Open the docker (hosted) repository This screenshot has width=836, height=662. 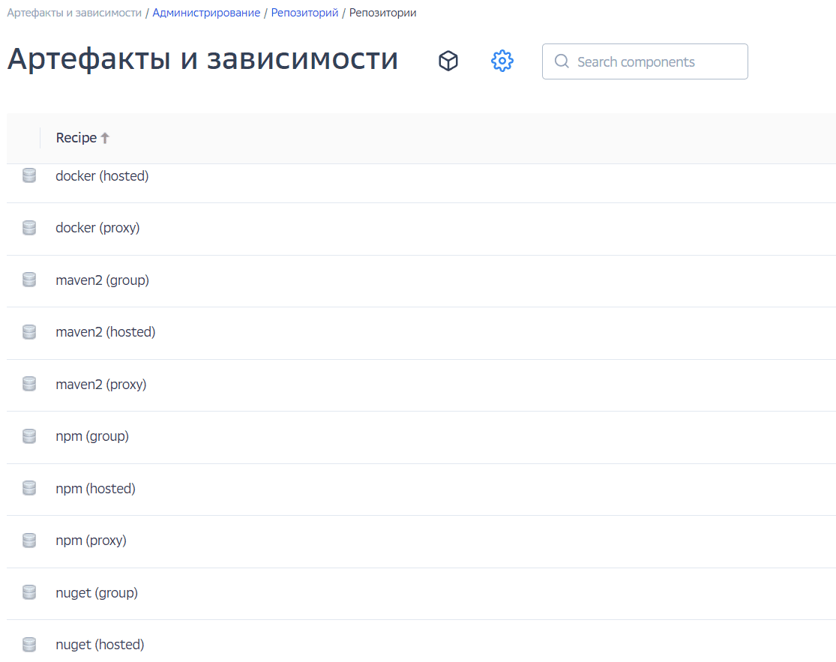[x=102, y=175]
